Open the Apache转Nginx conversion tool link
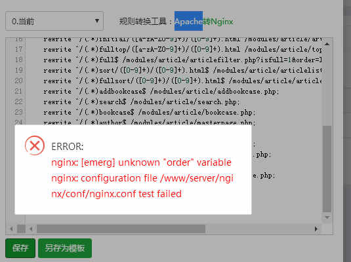 203,22
